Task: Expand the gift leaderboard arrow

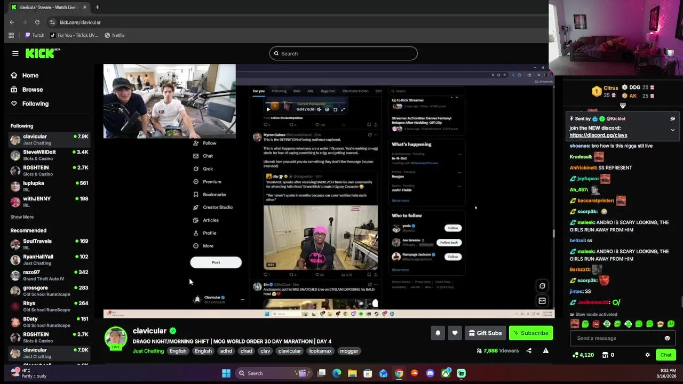Action: click(x=623, y=106)
